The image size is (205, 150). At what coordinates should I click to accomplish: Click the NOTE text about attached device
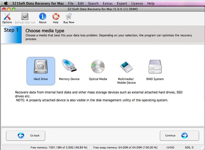(92, 100)
